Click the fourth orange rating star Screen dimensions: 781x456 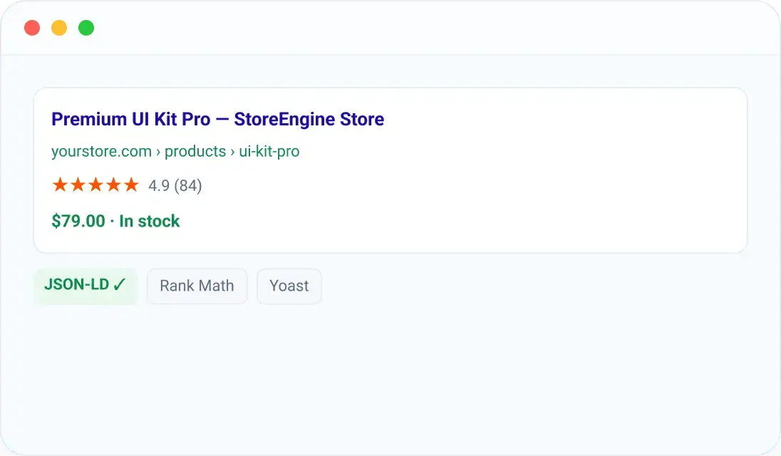[x=113, y=185]
